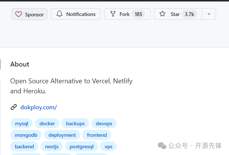Click the link chain icon
The width and height of the screenshot is (229, 155).
coord(14,107)
